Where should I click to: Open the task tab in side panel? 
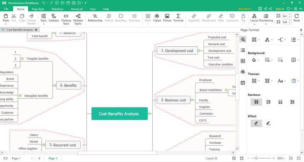pos(243,83)
